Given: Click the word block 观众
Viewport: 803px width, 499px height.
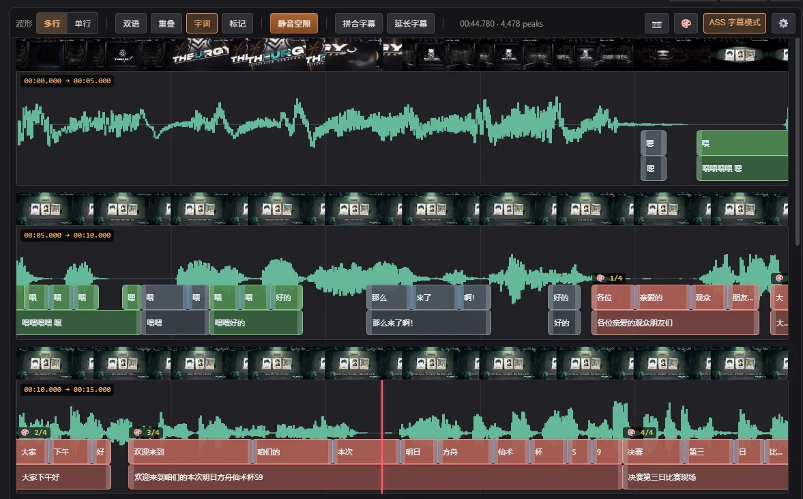Looking at the screenshot, I should [708, 298].
